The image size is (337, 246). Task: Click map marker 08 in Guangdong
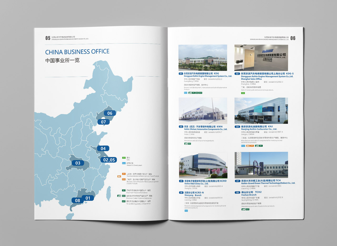(x=77, y=200)
